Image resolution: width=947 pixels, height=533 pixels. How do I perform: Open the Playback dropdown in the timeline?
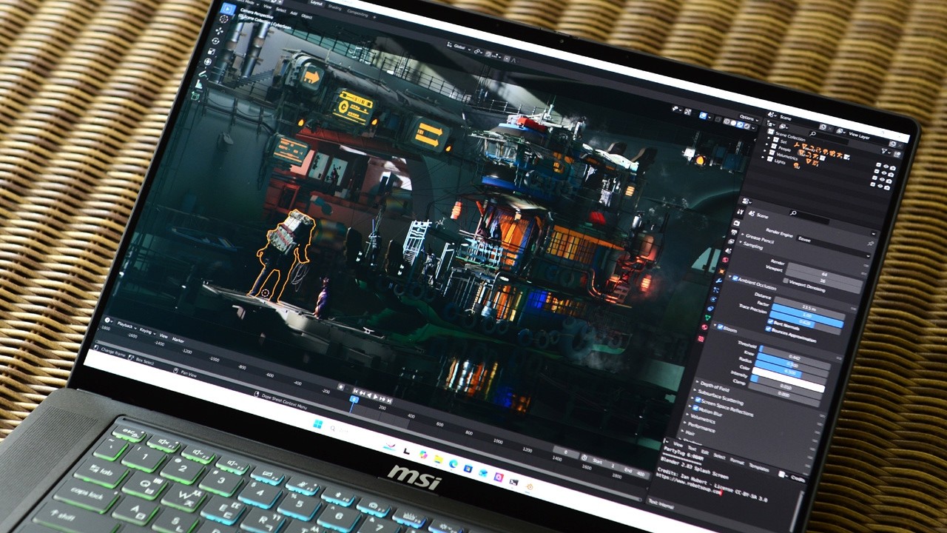[x=127, y=324]
